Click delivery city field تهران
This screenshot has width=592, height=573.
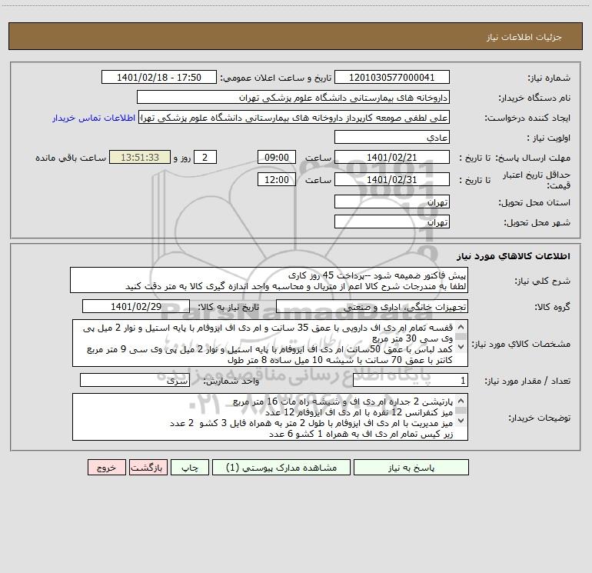pyautogui.click(x=392, y=222)
